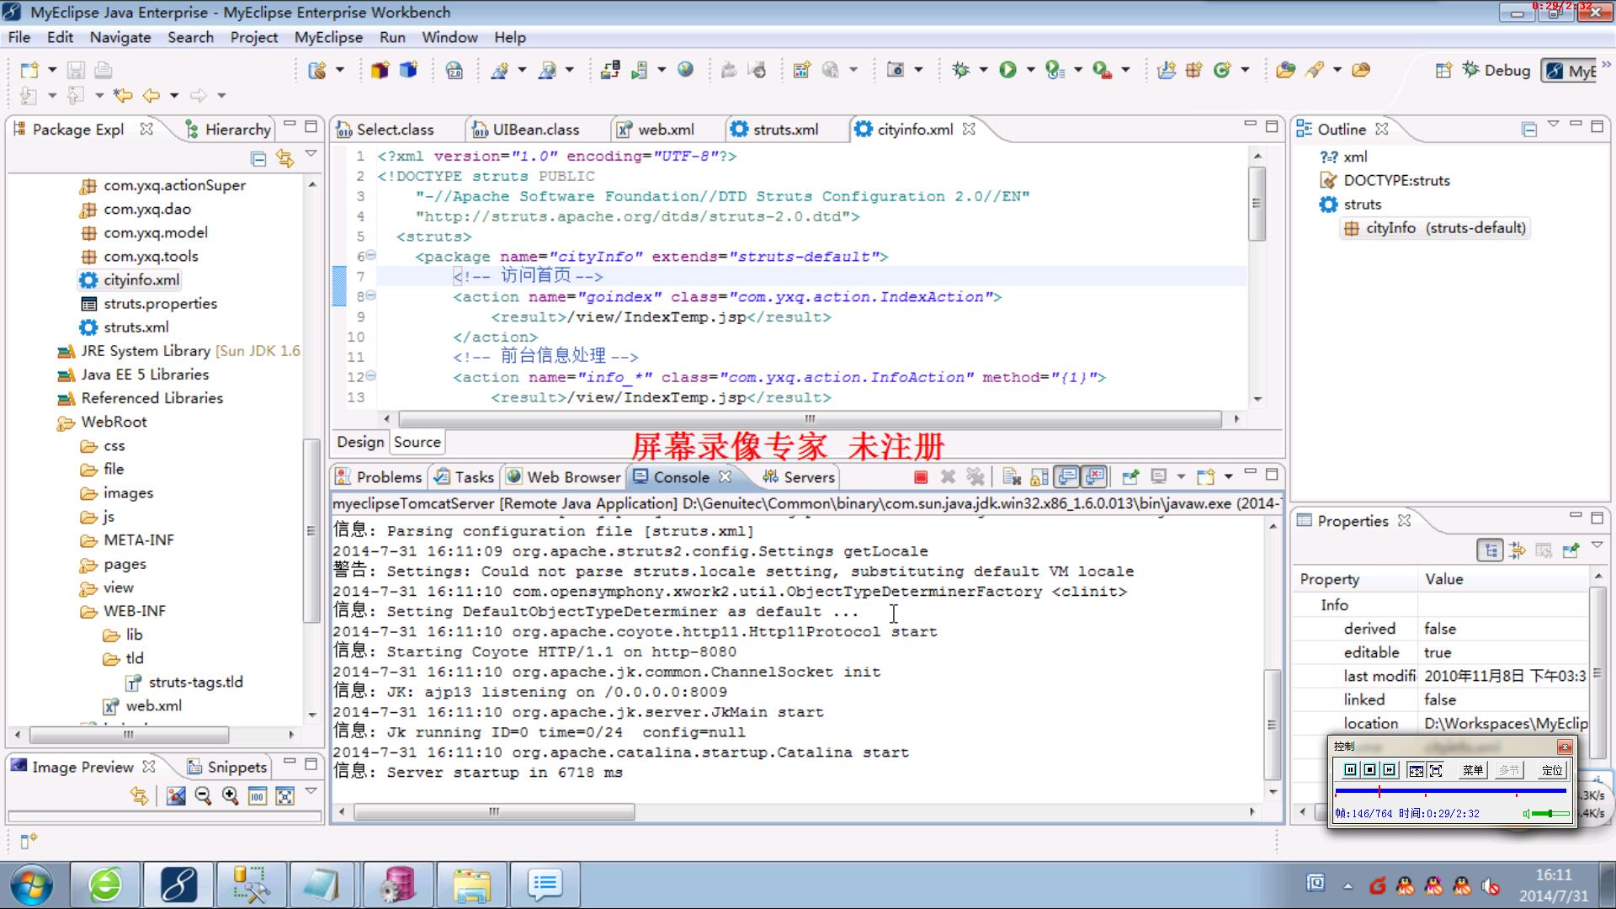Open the MyEclipse menu

point(328,37)
